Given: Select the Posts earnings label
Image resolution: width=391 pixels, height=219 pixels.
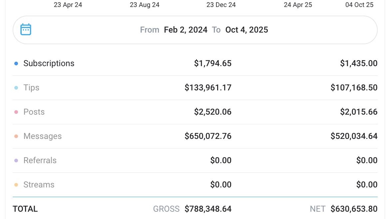Looking at the screenshot, I should pos(34,112).
